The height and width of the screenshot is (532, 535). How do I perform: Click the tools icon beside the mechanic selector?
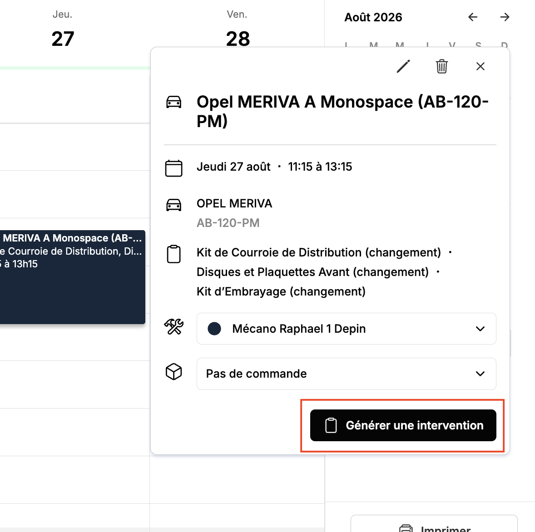(x=173, y=327)
